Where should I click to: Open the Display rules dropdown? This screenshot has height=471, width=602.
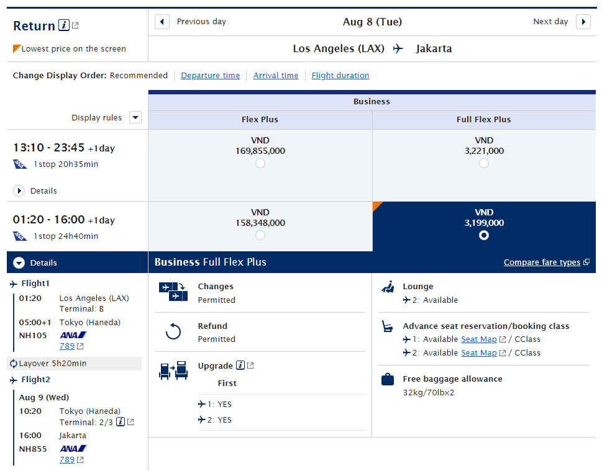(x=135, y=118)
